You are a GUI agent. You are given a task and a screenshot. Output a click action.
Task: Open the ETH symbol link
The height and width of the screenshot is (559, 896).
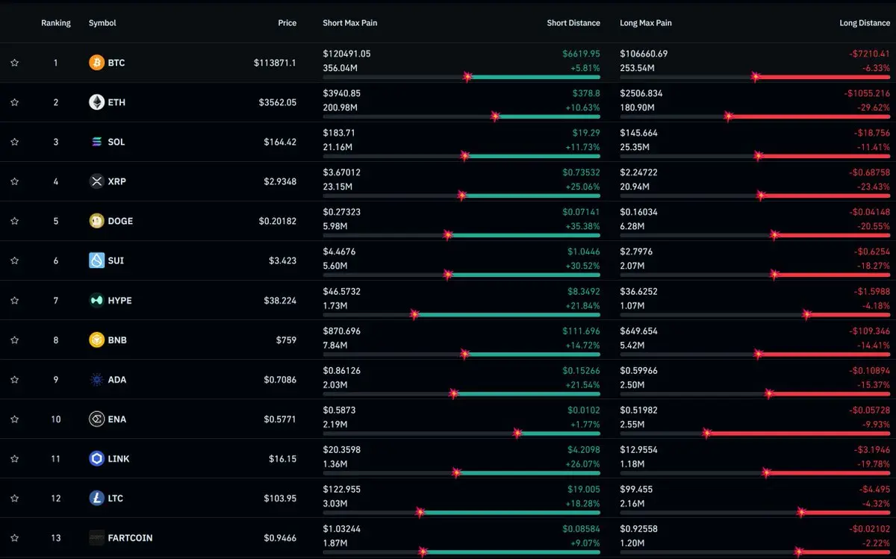[116, 102]
